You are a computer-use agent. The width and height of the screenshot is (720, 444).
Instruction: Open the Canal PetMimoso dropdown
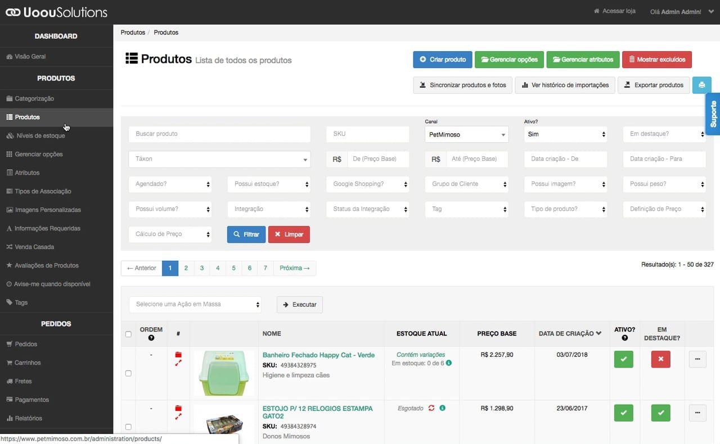467,134
